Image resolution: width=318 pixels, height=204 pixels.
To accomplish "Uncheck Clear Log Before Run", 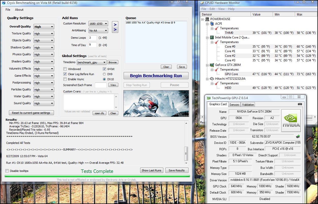I will (65, 74).
